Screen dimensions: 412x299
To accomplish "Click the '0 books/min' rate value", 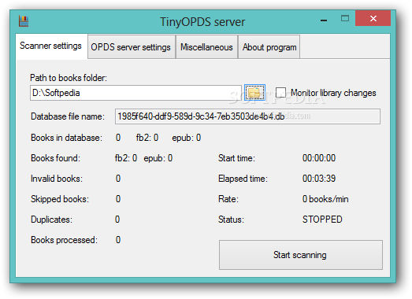I will tap(325, 199).
